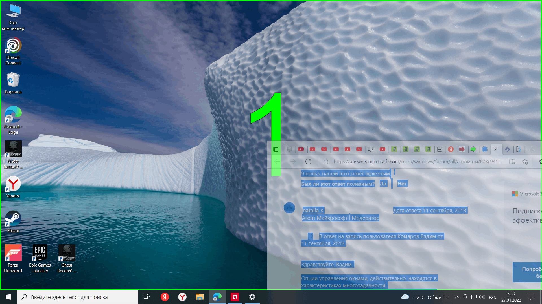Click '9 польз. нашли этот ответ полезным' text

345,174
